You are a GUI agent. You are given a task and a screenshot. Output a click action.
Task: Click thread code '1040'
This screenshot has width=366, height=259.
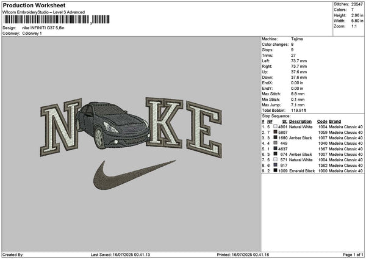(x=323, y=144)
